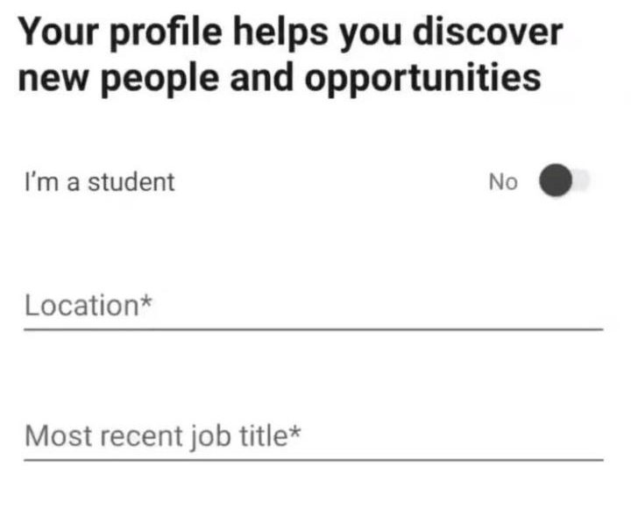Toggle the I'm a student switch
The width and height of the screenshot is (631, 523).
[x=564, y=182]
